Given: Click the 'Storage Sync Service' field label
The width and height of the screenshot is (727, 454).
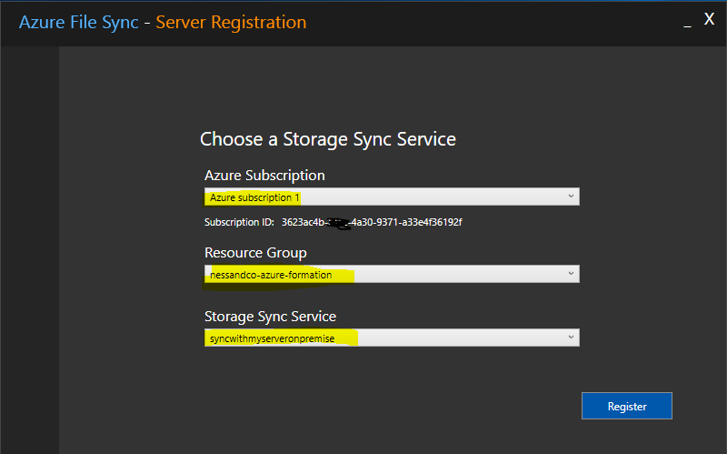Looking at the screenshot, I should point(270,317).
